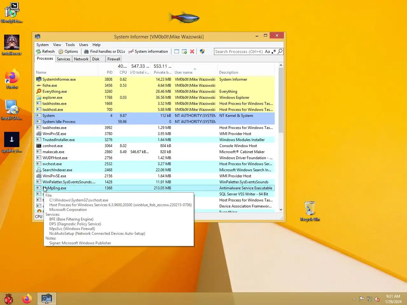The image size is (407, 305).
Task: Click the System Informer taskbar button
Action: tap(47, 299)
